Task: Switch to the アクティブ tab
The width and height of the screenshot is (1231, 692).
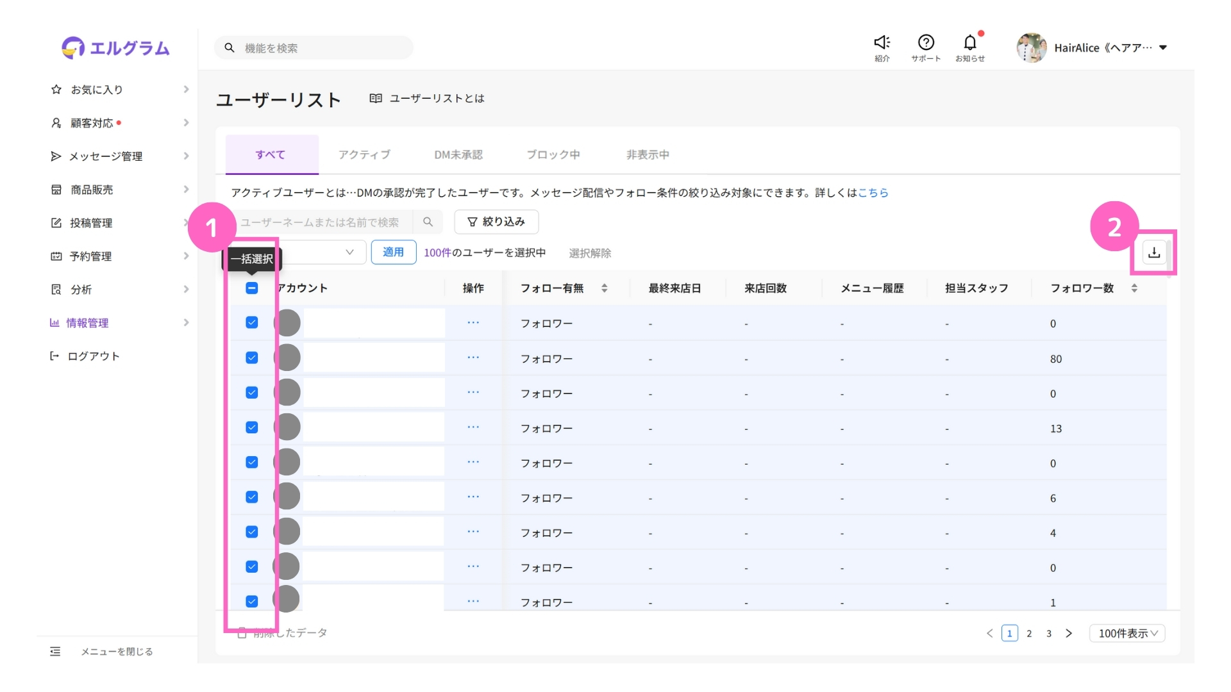Action: click(364, 155)
